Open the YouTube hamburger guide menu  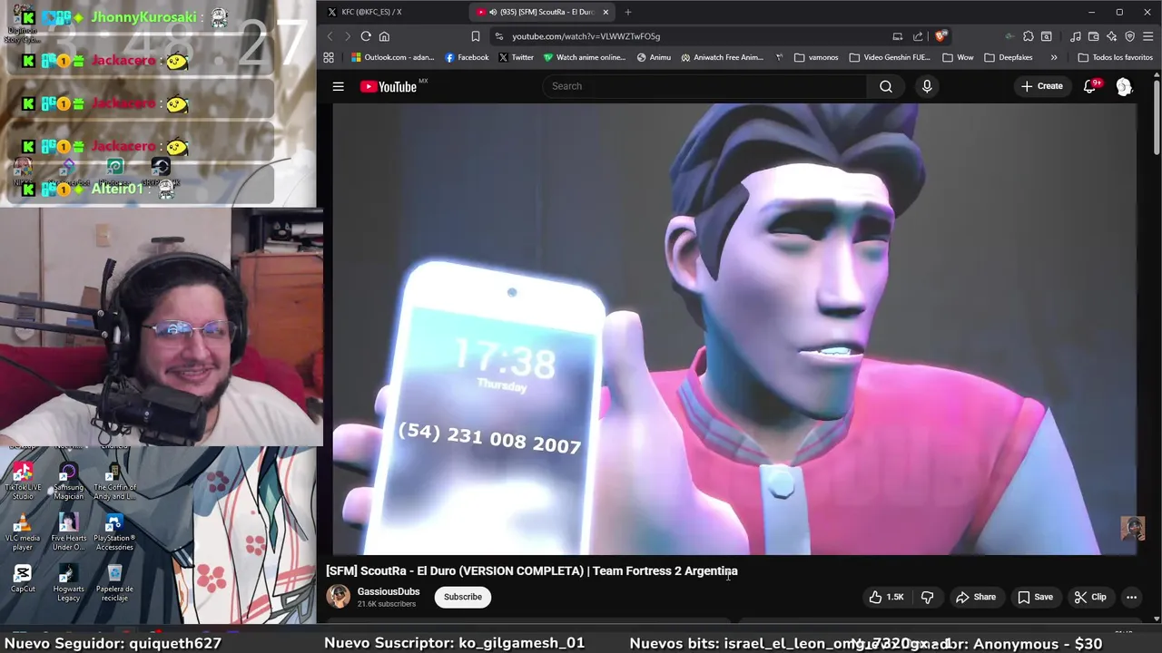point(338,86)
